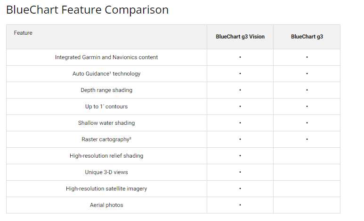
Task: Click High-resolution relief shading row label
Action: click(x=106, y=156)
